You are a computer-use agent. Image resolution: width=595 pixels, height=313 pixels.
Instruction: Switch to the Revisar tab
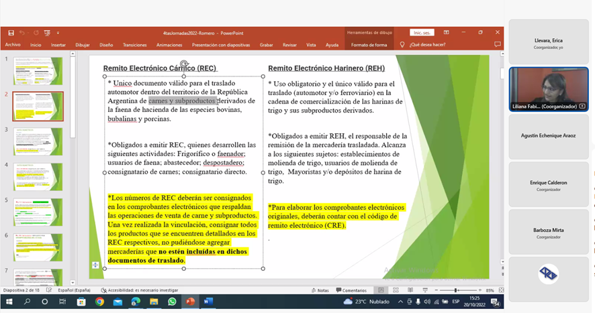coord(289,45)
